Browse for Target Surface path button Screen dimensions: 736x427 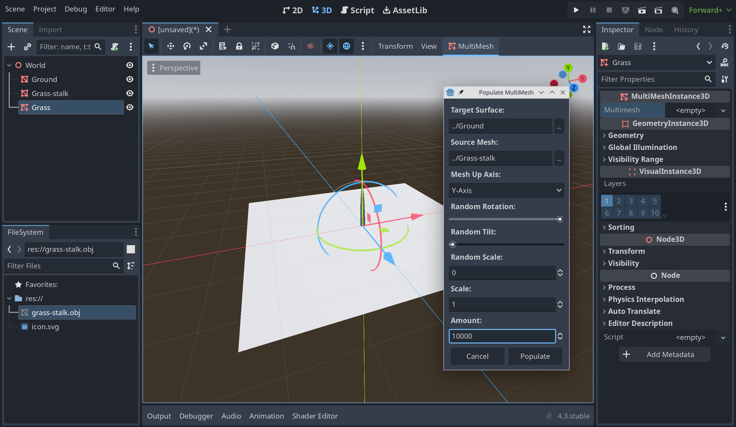point(559,126)
